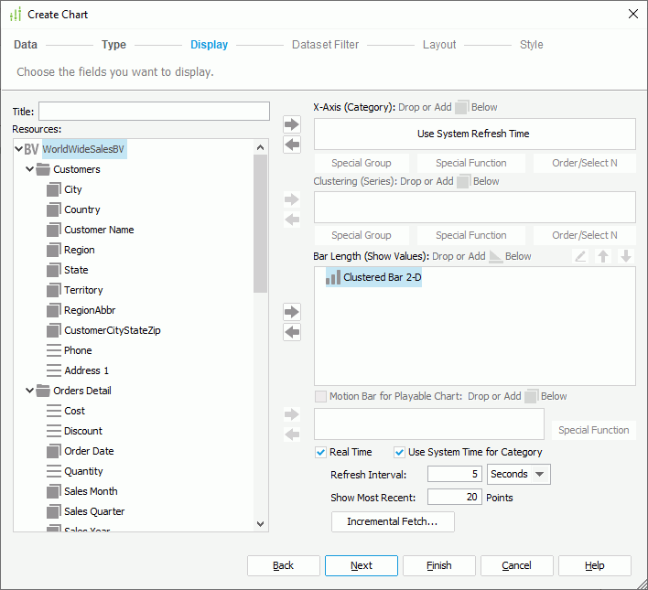Click the WorldWideSalesBV business view icon
648x590 pixels.
(31, 149)
